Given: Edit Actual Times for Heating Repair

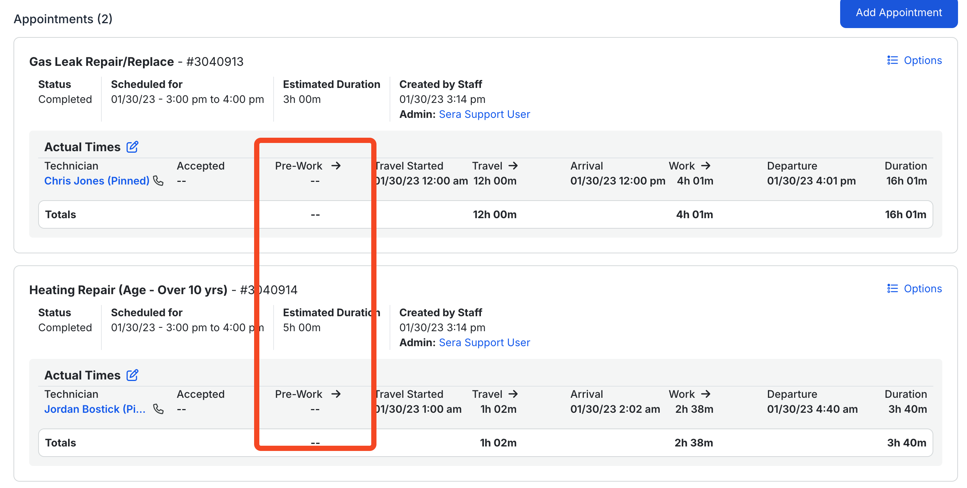Looking at the screenshot, I should tap(132, 375).
